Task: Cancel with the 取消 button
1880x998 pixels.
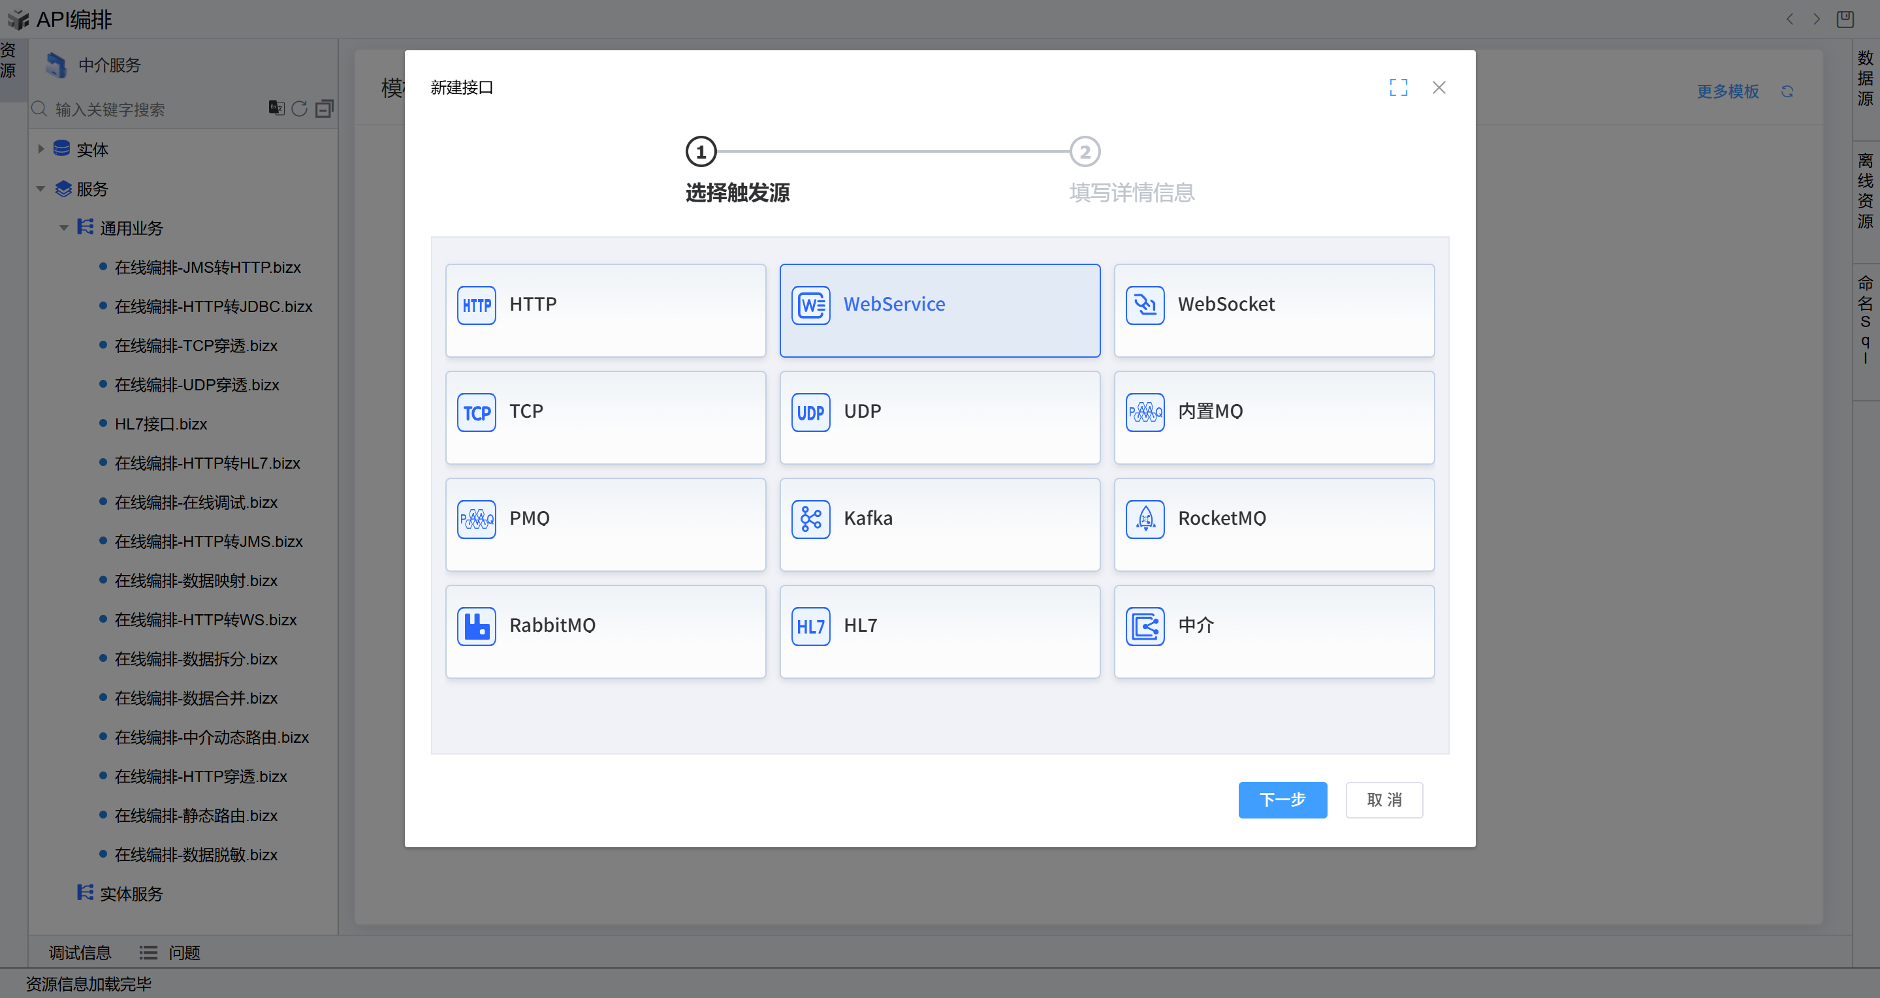Action: pyautogui.click(x=1384, y=800)
